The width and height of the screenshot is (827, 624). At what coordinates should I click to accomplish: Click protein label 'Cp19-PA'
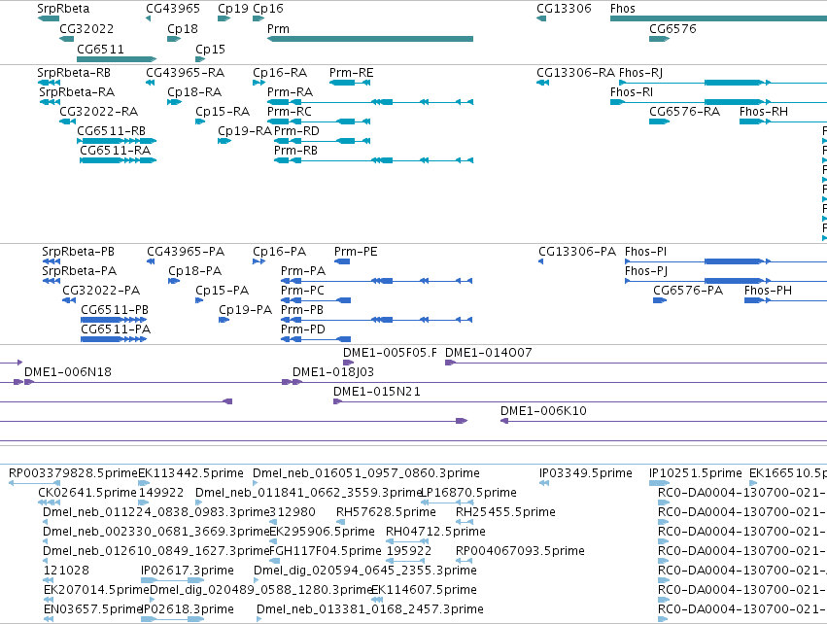tap(245, 310)
